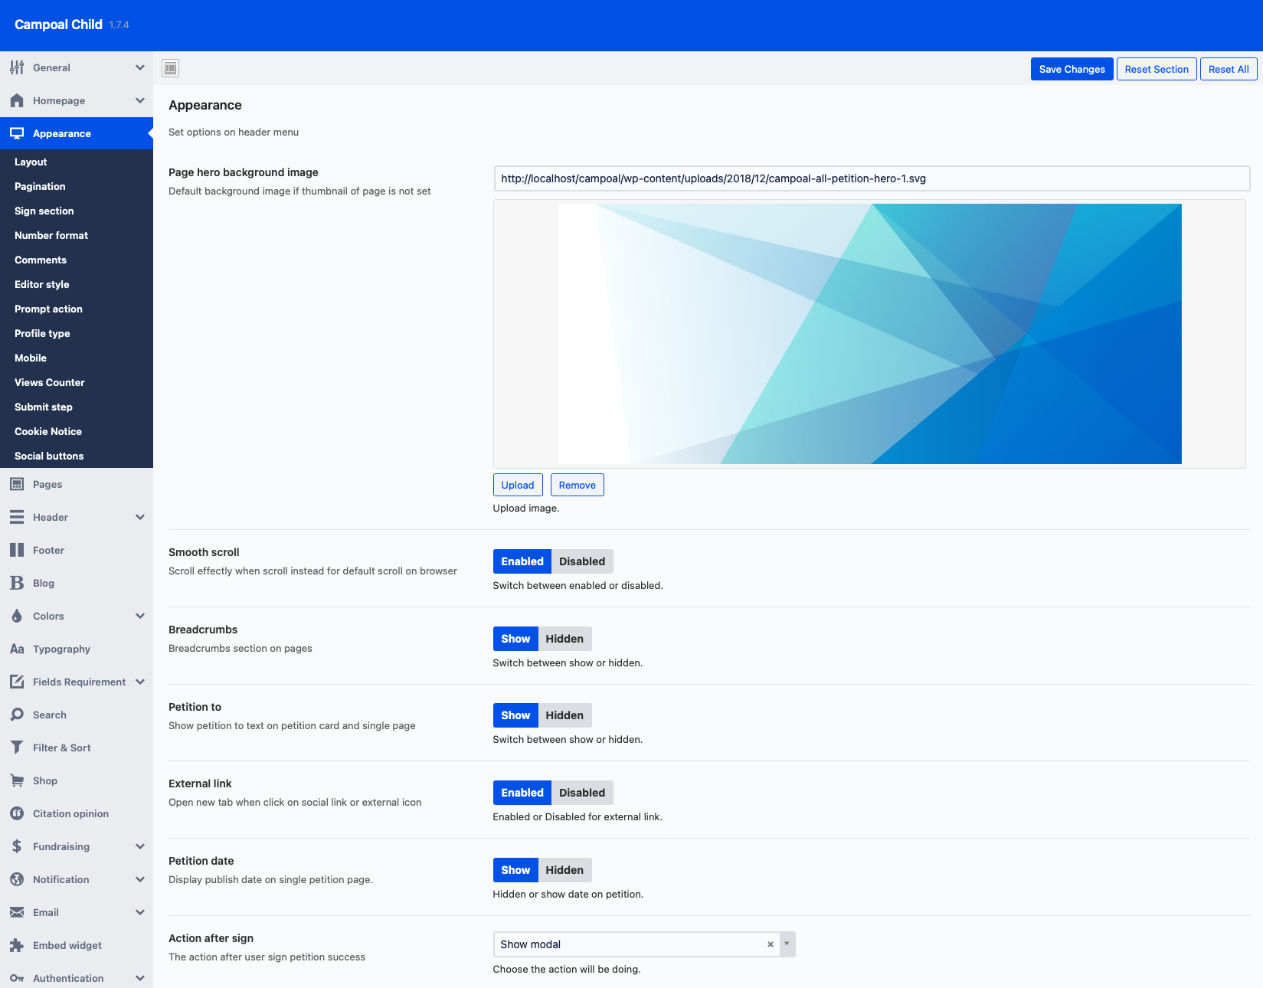Screen dimensions: 1263x988
Task: Click the hero image URL field
Action: (x=871, y=178)
